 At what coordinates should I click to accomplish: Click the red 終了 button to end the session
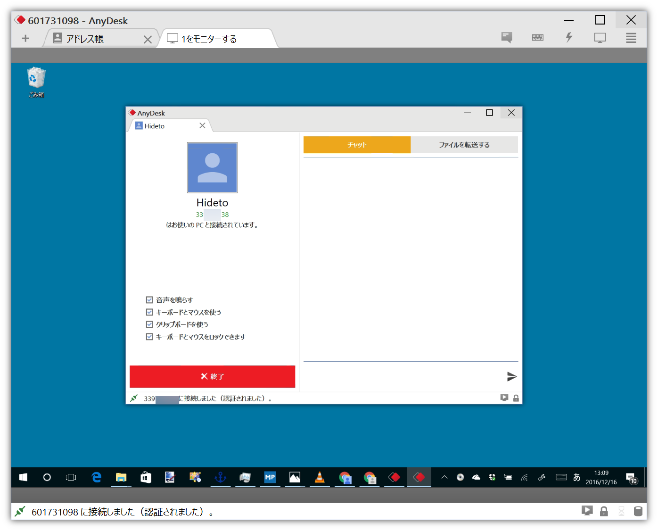(x=212, y=376)
